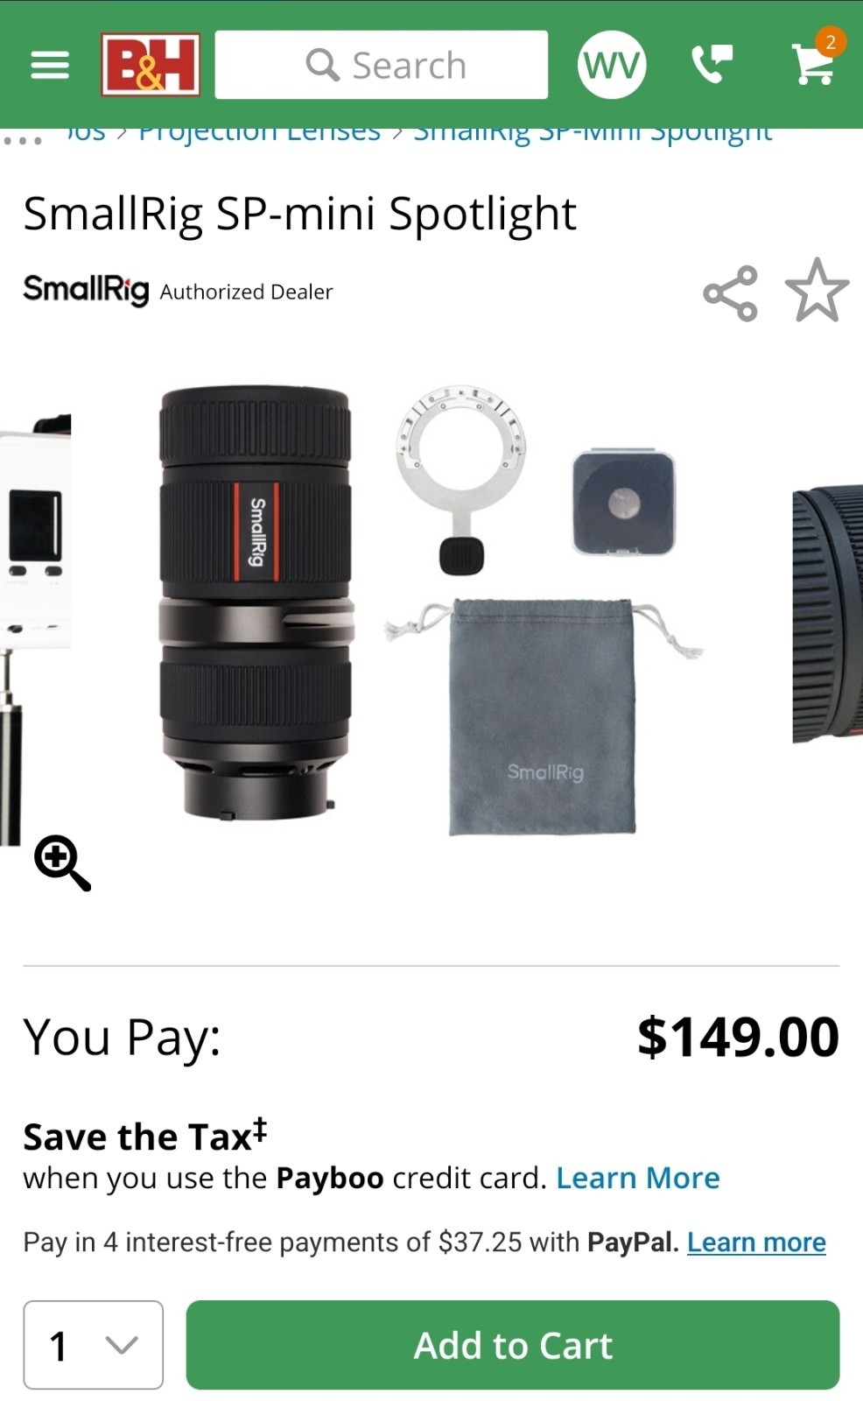Open the shopping cart with 2 items
This screenshot has width=863, height=1401.
pos(817,60)
